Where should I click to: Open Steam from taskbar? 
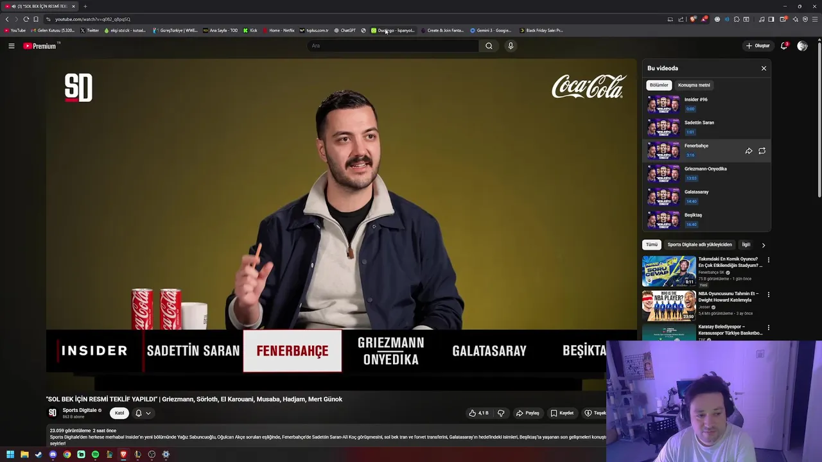click(39, 454)
